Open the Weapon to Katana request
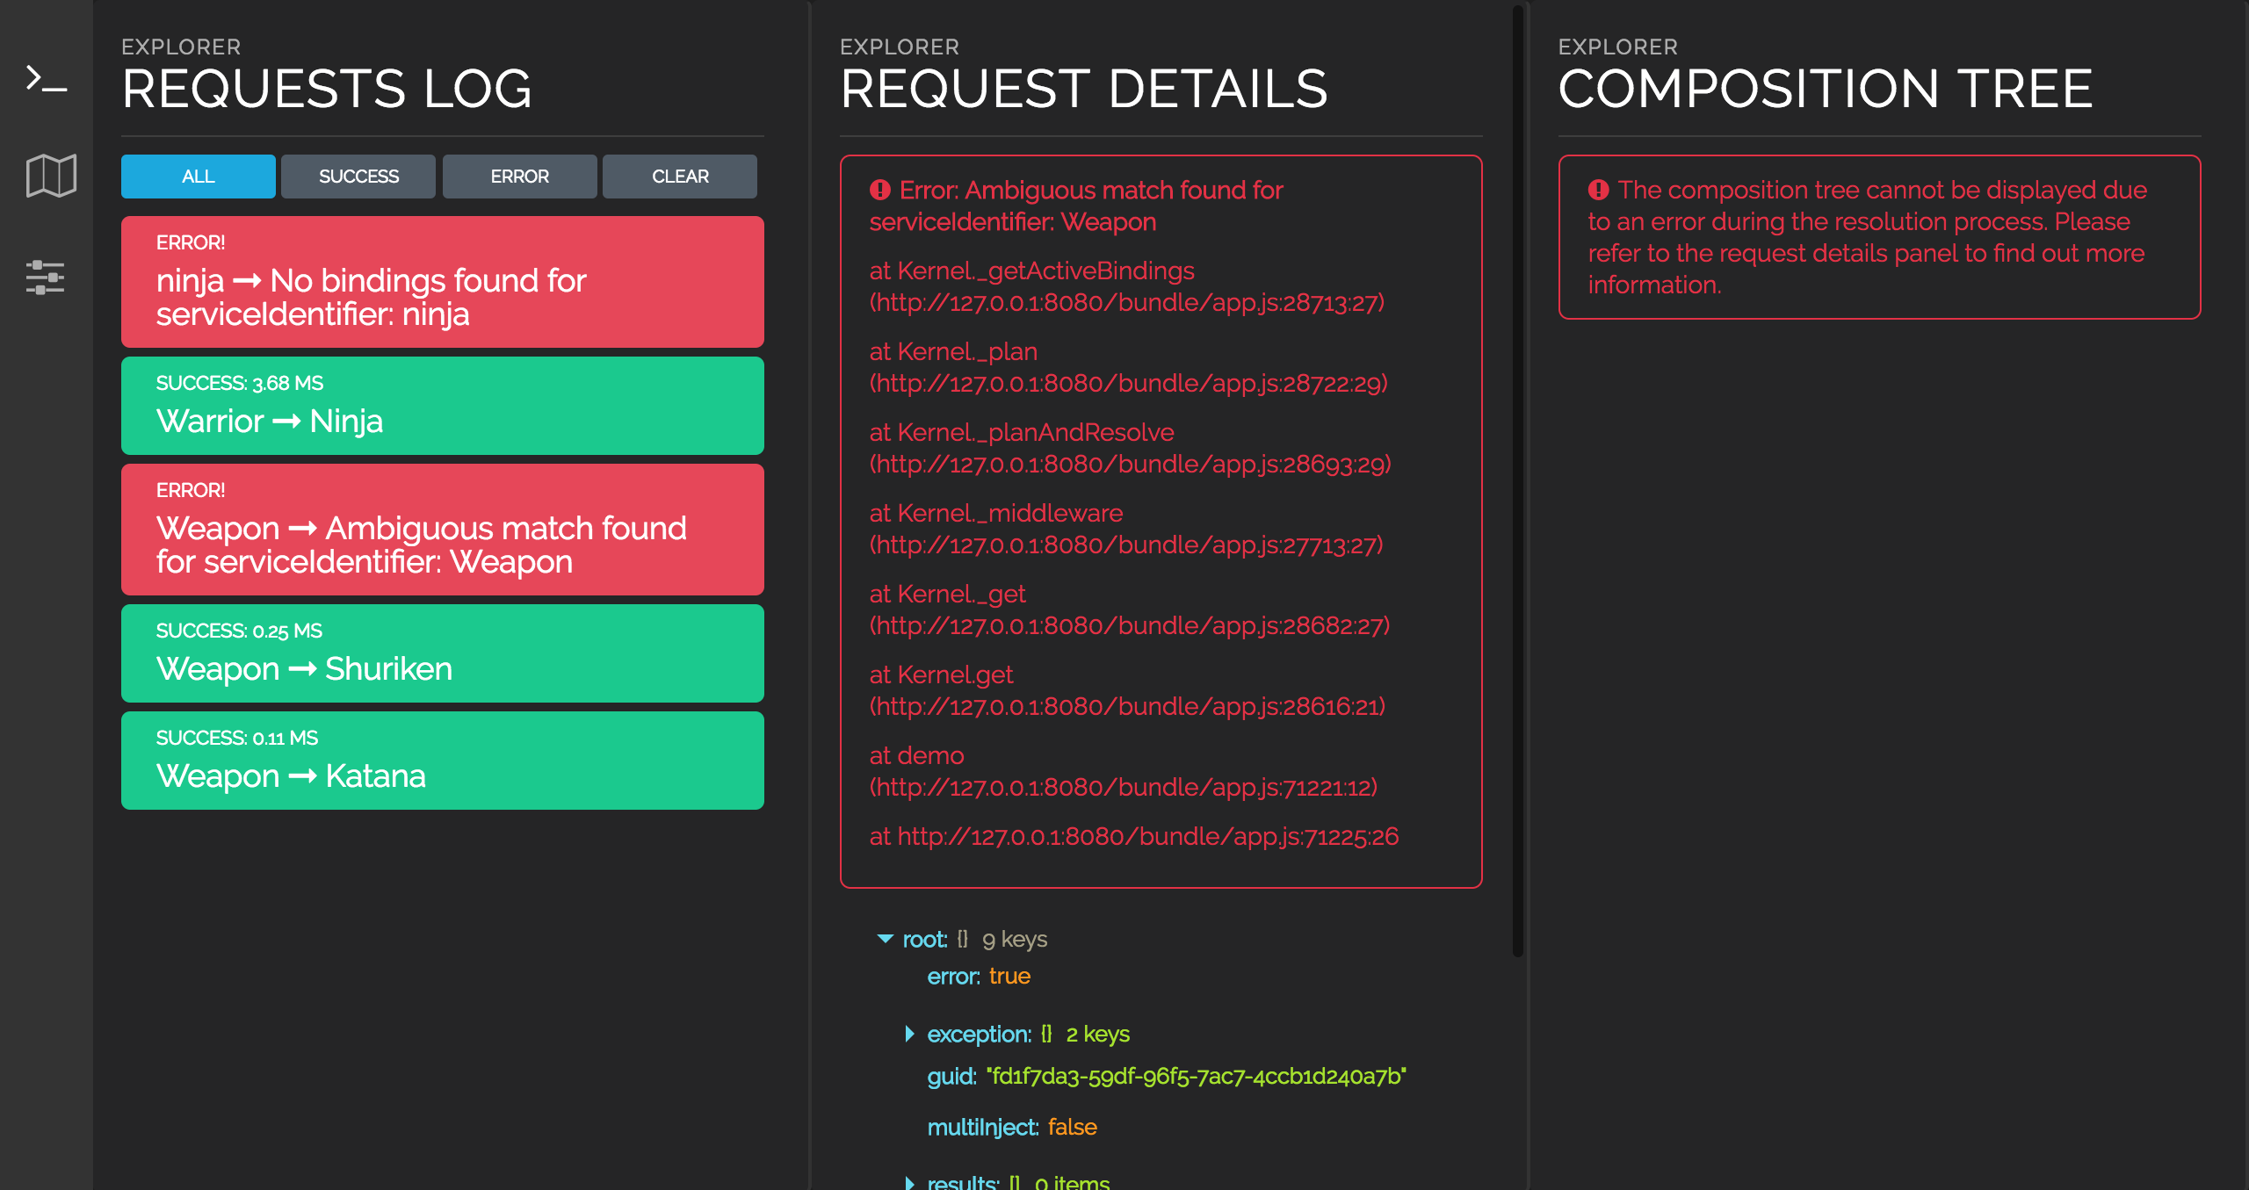2249x1190 pixels. 442,761
